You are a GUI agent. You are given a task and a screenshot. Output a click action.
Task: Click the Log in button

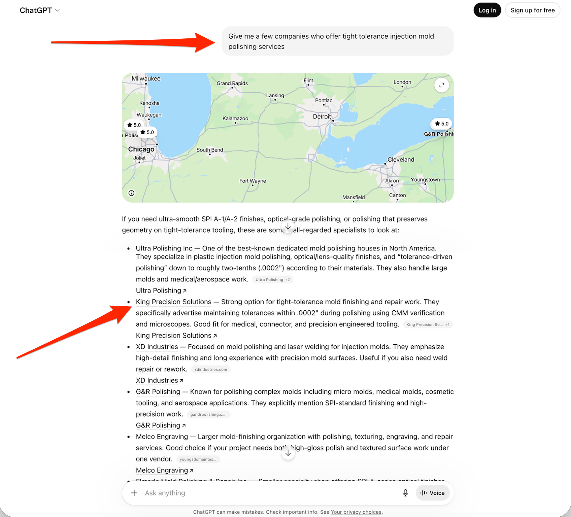(487, 10)
